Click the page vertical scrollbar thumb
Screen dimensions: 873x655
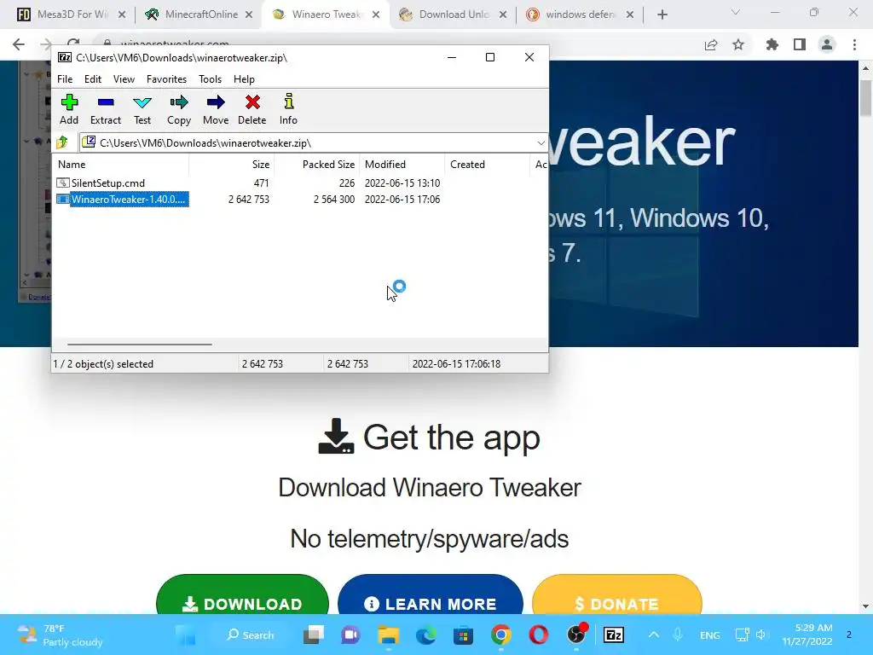click(865, 98)
